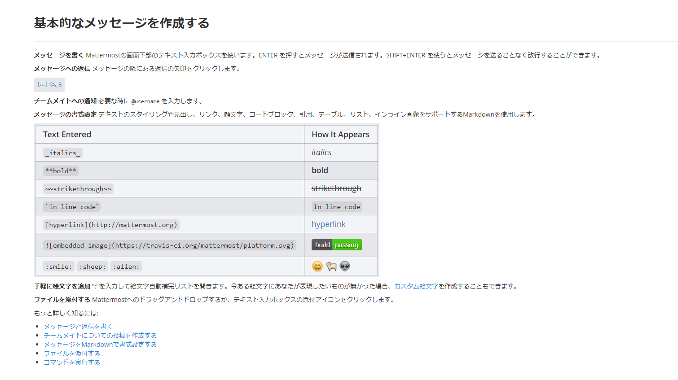Click the Text Entered column header

[x=66, y=134]
